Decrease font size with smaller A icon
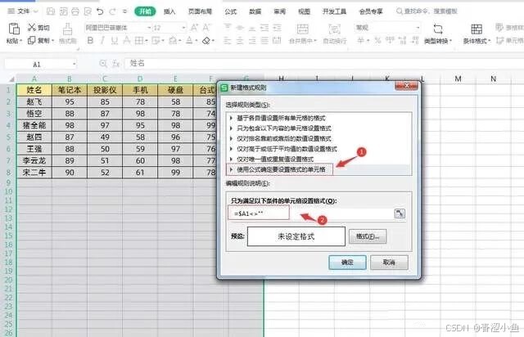 tap(206, 27)
